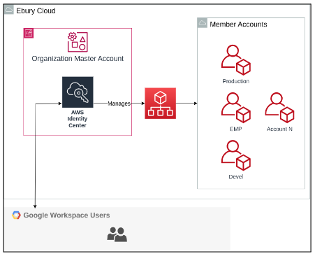Screen dimensions: 315x256
Task: Click the pink corner badge of master account box
Action: pyautogui.click(x=29, y=33)
